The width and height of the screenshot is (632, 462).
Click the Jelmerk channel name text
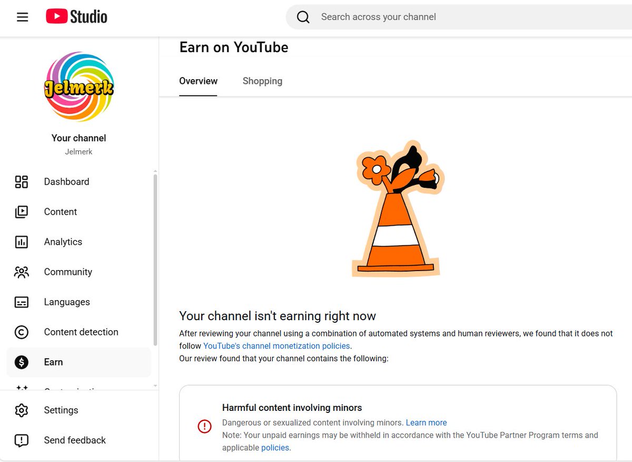(x=79, y=152)
